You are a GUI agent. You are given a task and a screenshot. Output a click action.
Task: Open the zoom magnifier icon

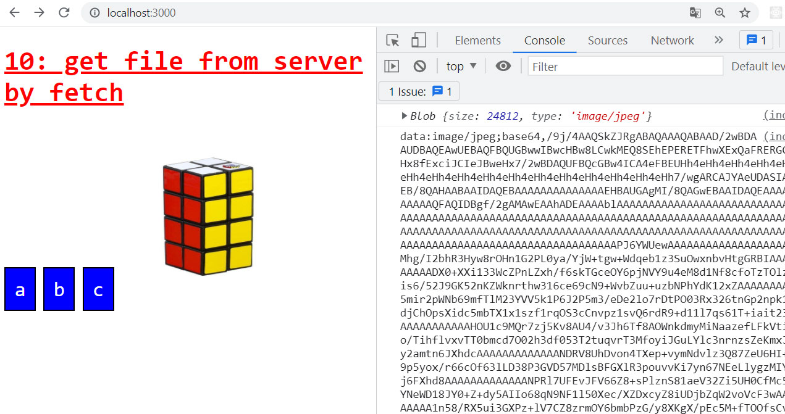[720, 12]
